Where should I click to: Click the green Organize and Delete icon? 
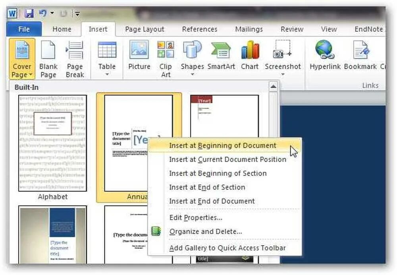click(x=156, y=231)
